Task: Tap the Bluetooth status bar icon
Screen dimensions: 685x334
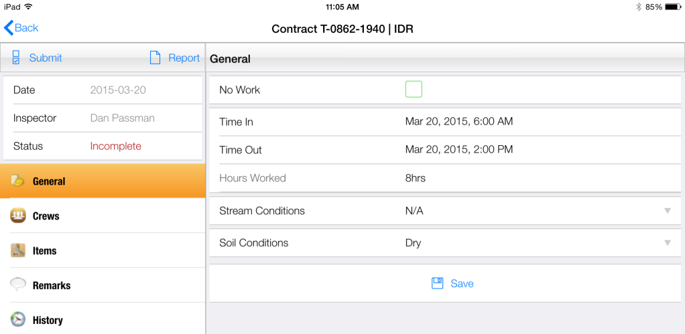Action: 639,7
